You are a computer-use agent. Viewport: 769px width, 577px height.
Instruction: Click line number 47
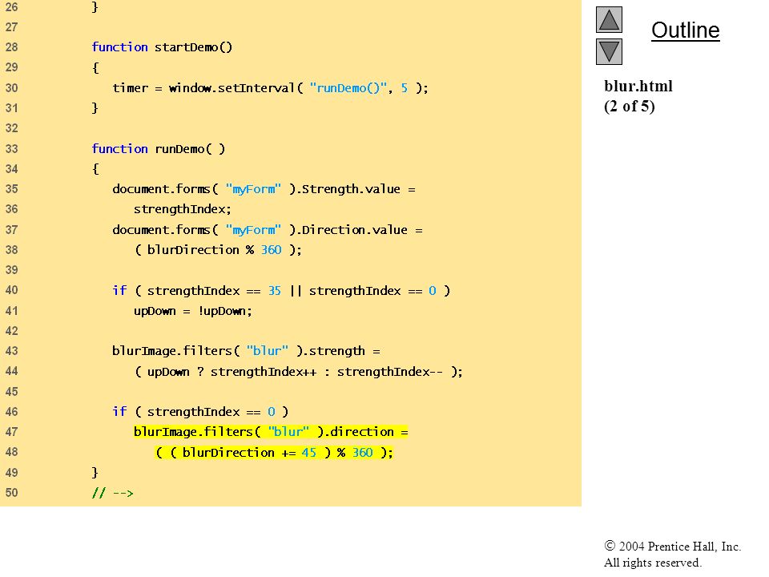click(12, 432)
